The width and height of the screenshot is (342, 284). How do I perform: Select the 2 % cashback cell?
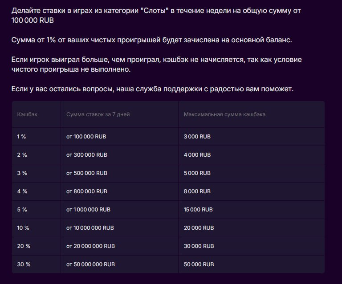(x=22, y=155)
